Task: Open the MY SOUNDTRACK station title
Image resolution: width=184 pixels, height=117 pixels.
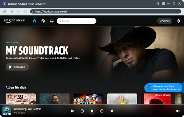Action: [37, 50]
